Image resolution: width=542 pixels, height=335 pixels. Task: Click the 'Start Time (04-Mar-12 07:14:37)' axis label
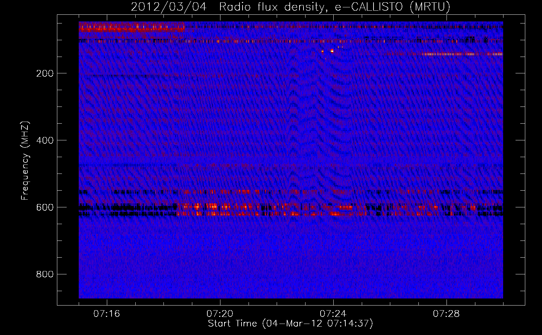[x=290, y=324]
